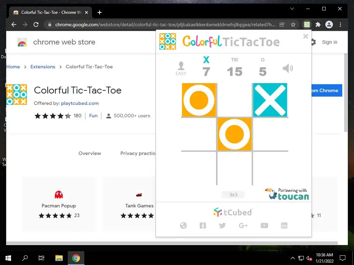Go to Extensions breadcrumb
Image resolution: width=354 pixels, height=265 pixels.
pyautogui.click(x=43, y=67)
